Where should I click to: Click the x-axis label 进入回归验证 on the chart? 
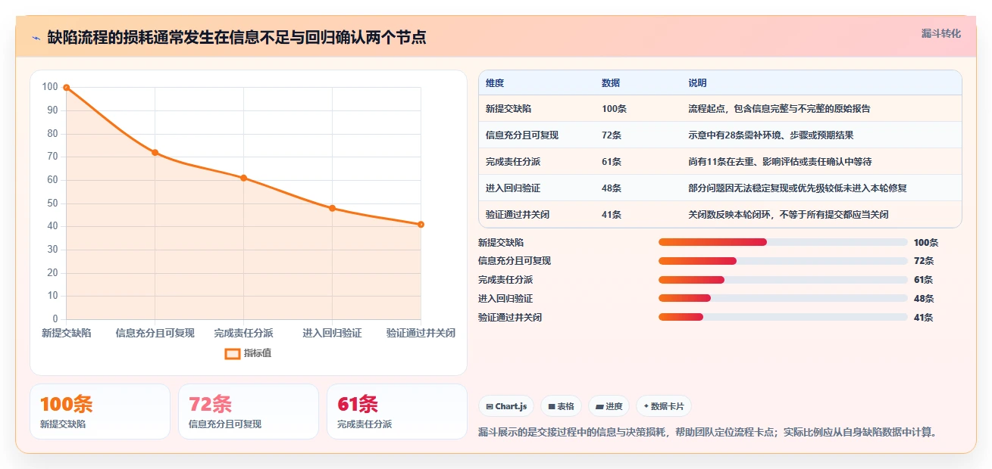point(332,333)
